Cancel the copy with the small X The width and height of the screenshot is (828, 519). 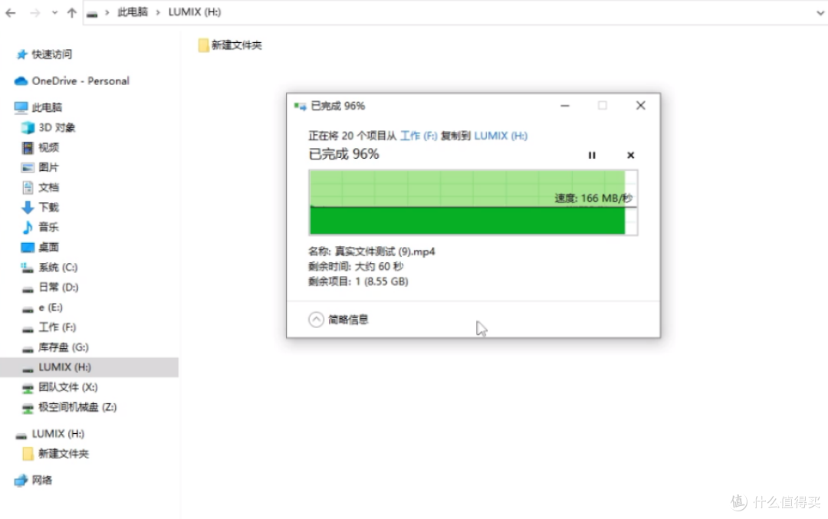[630, 155]
